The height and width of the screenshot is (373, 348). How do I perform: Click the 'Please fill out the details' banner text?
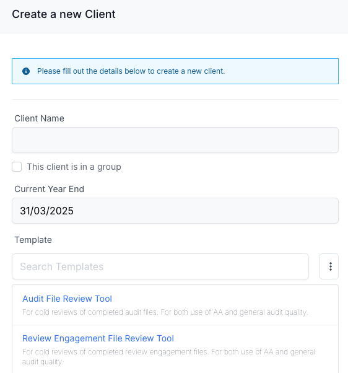(131, 71)
